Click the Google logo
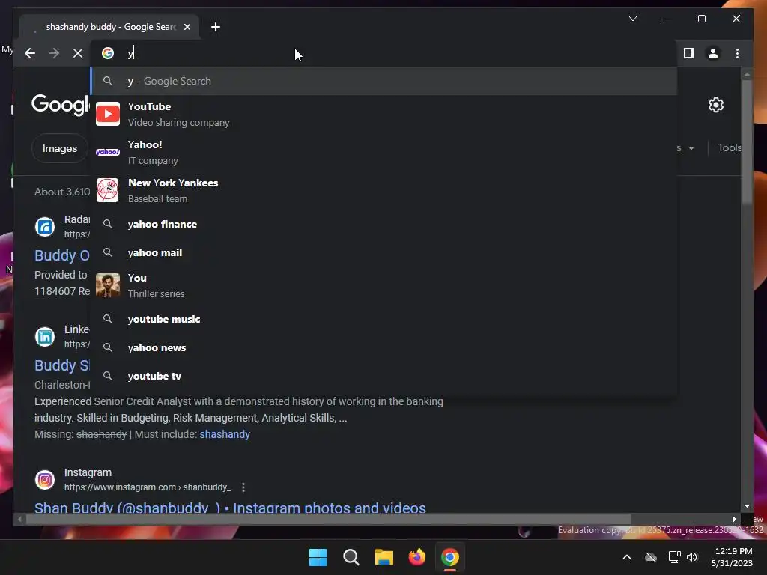 [61, 104]
